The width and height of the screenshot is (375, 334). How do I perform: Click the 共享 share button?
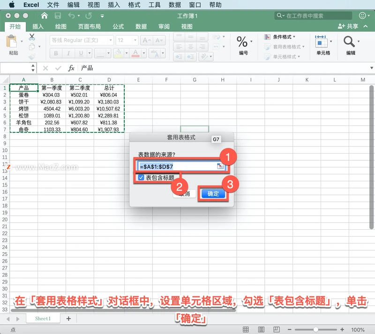348,26
